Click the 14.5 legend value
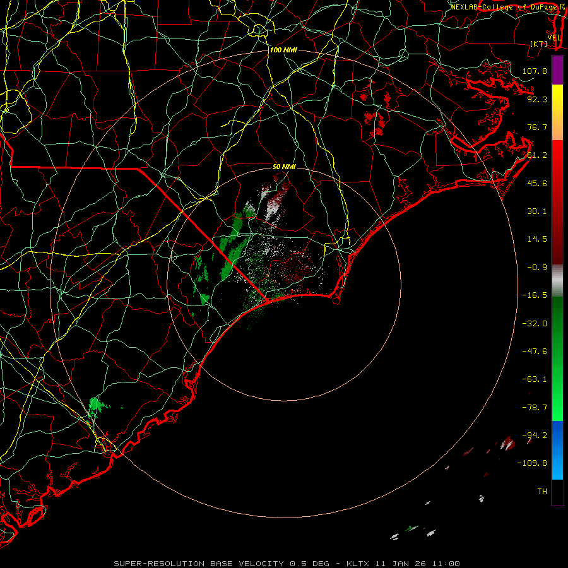Viewport: 568px width, 568px height. click(x=537, y=239)
